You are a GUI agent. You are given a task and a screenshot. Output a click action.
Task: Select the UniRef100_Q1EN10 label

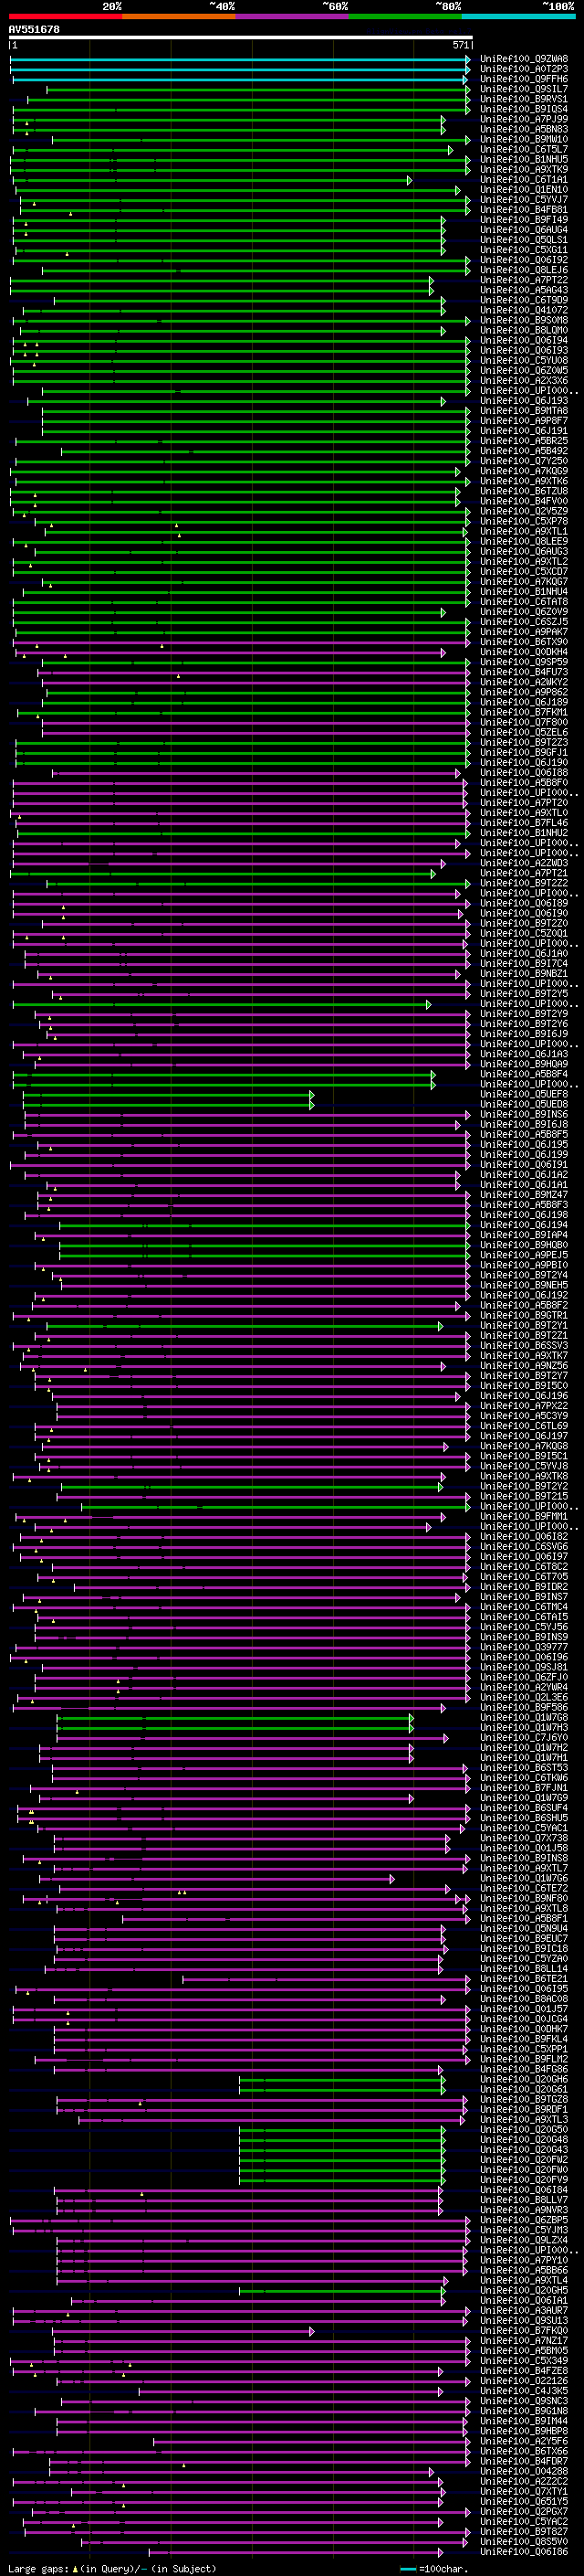(x=524, y=190)
